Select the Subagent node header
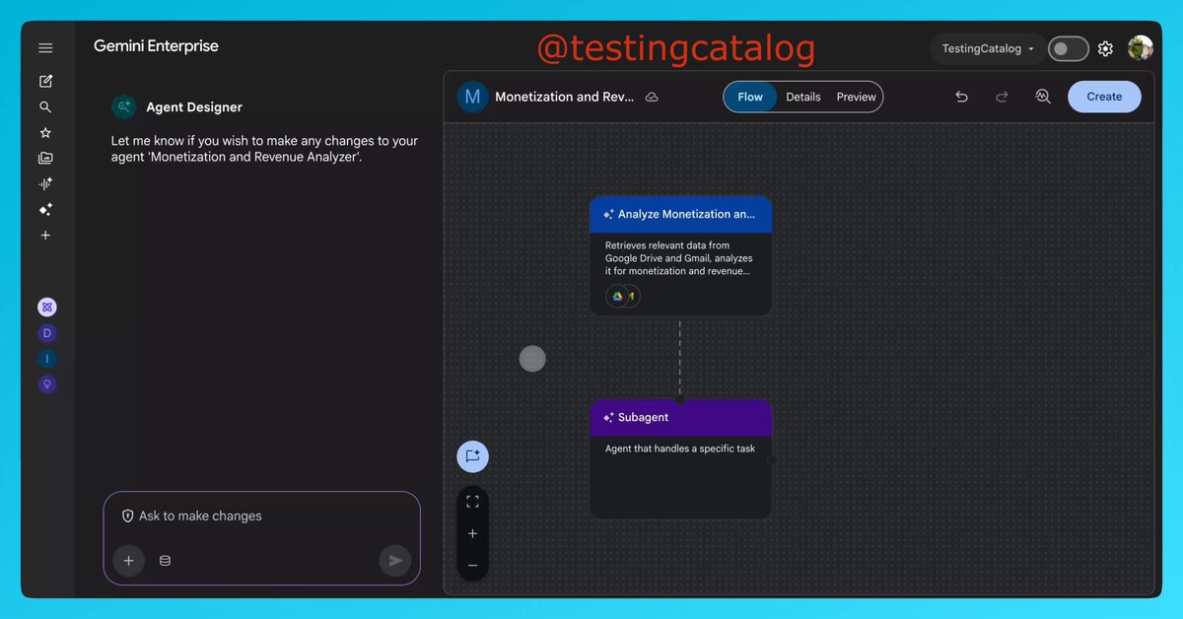Image resolution: width=1183 pixels, height=619 pixels. [x=680, y=418]
